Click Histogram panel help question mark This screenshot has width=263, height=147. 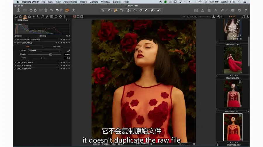(67, 20)
